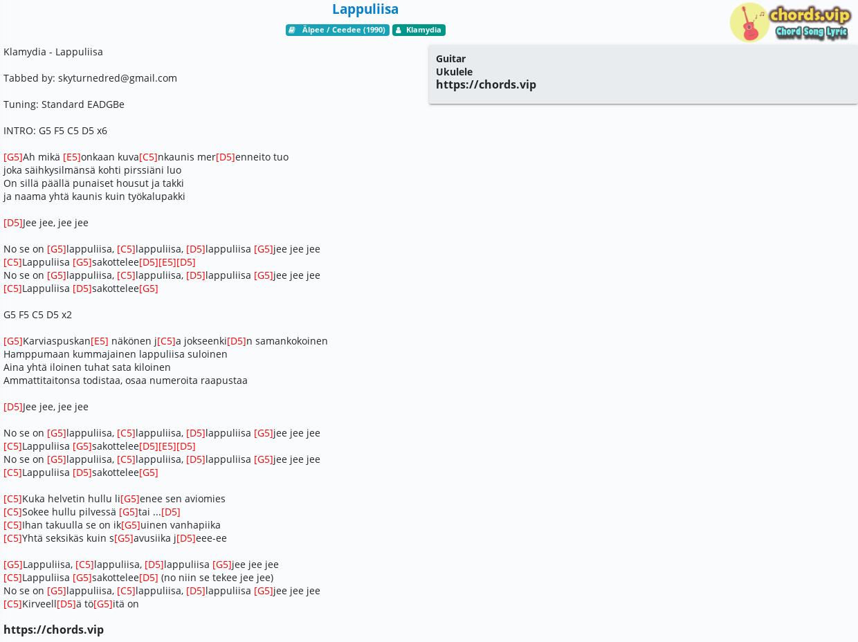Screen dimensions: 858x642
Task: Click the C5 chord before 'Kirveell'
Action: tap(12, 604)
